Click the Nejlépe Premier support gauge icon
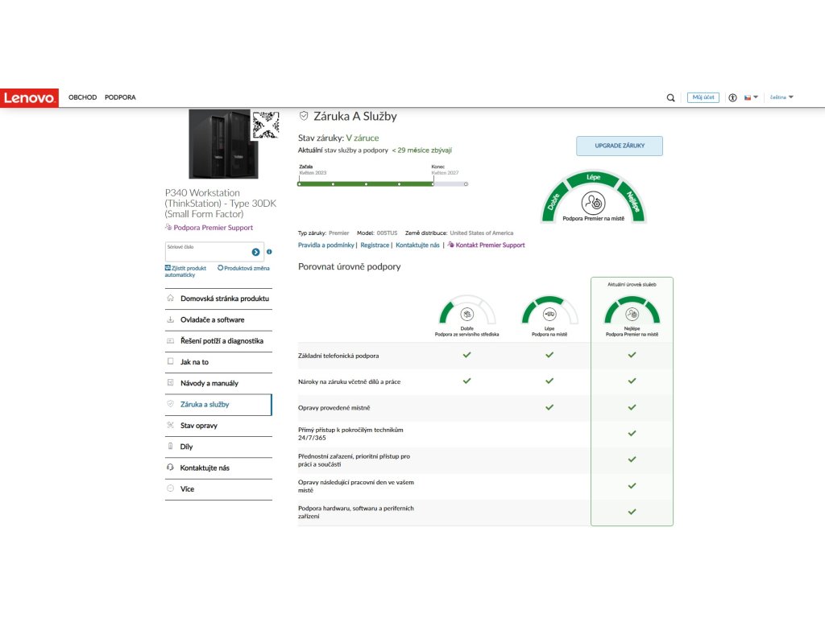 pyautogui.click(x=632, y=314)
